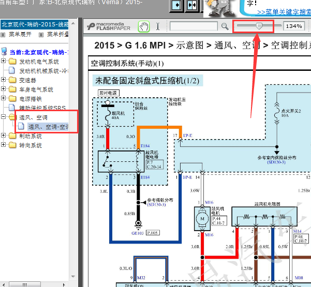Select 车身电气系统 tree item
The width and height of the screenshot is (311, 287).
pos(36,89)
